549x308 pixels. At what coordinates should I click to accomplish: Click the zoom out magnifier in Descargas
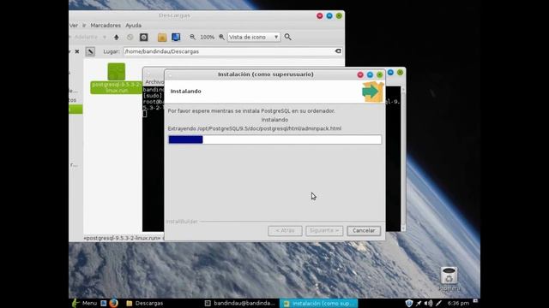point(192,37)
